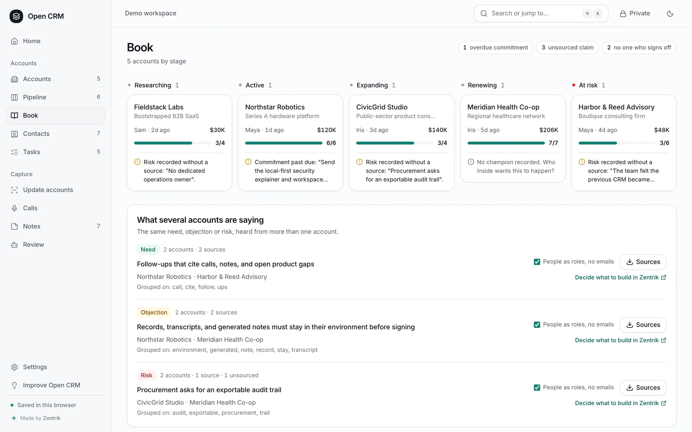Click Meridian Health Co-op 7/7 progress bar
This screenshot has height=432, width=692.
tap(506, 143)
